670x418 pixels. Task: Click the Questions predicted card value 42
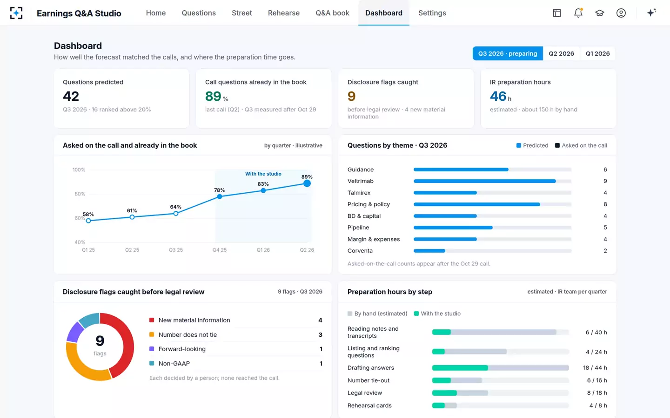point(71,96)
